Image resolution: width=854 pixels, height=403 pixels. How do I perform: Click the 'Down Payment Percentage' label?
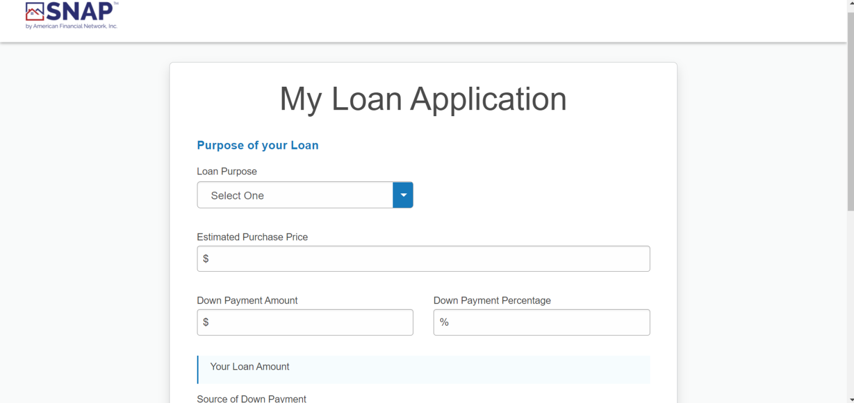pos(492,301)
